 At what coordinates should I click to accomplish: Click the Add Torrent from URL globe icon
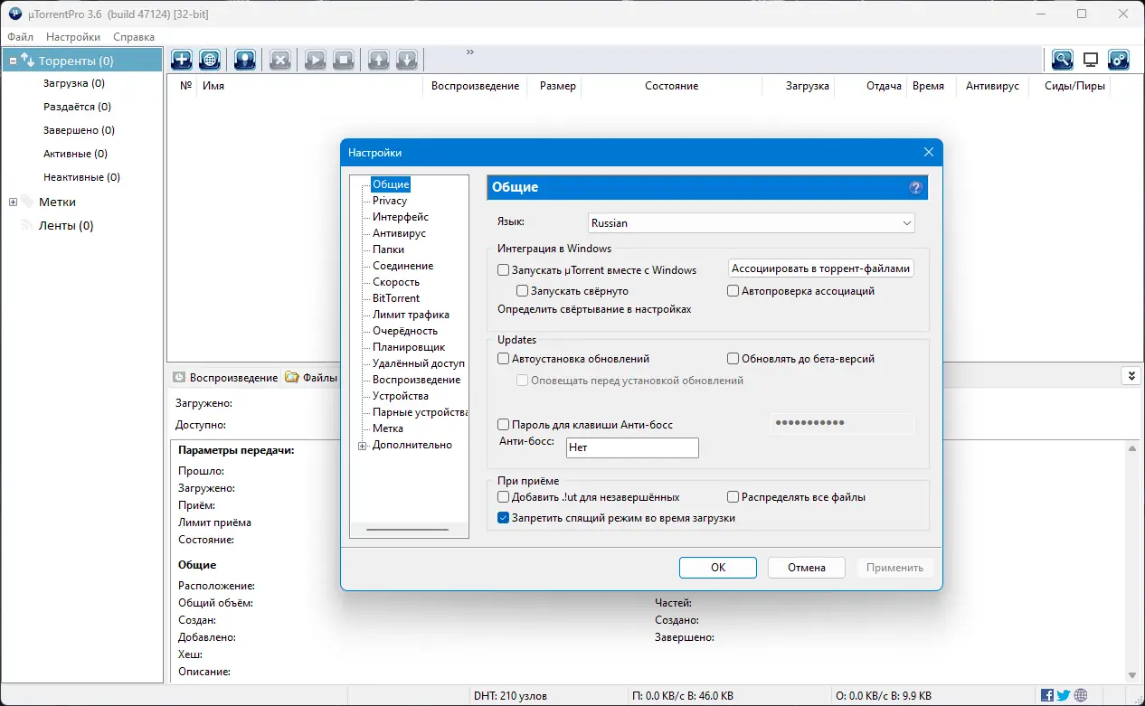[210, 60]
